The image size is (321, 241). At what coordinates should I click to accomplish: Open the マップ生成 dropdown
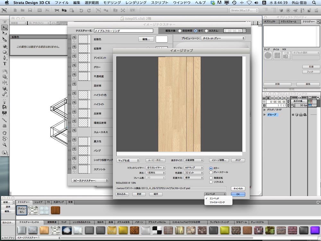tap(128, 160)
